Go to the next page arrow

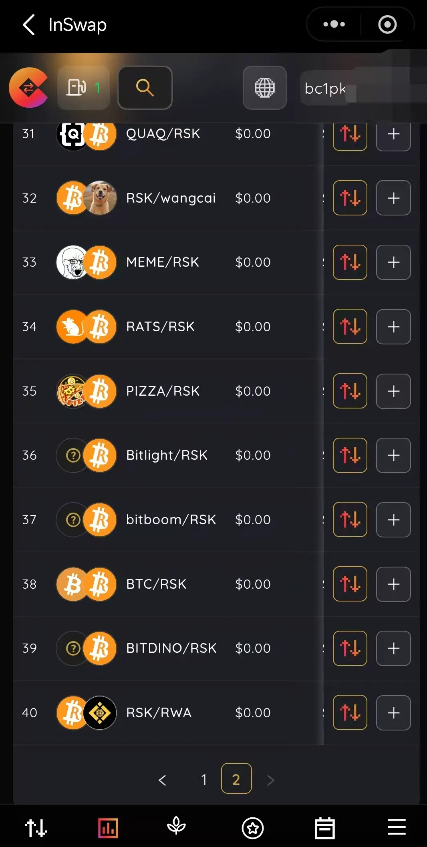click(x=271, y=780)
